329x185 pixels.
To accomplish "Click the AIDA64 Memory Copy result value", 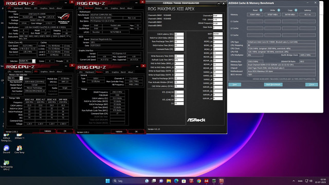I will (290, 14).
